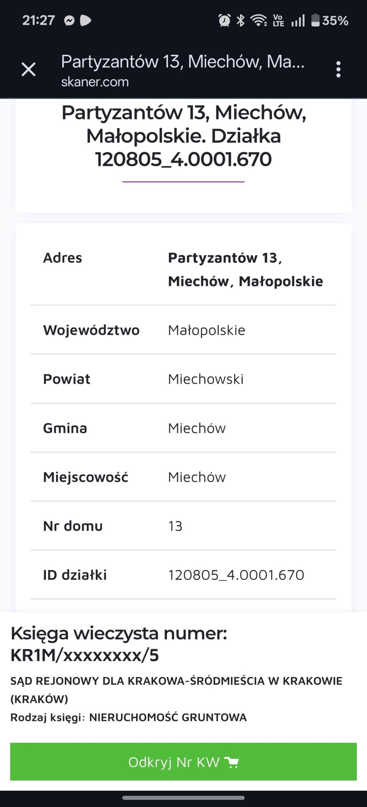367x807 pixels.
Task: Tap the Bluetooth status icon
Action: pyautogui.click(x=241, y=21)
